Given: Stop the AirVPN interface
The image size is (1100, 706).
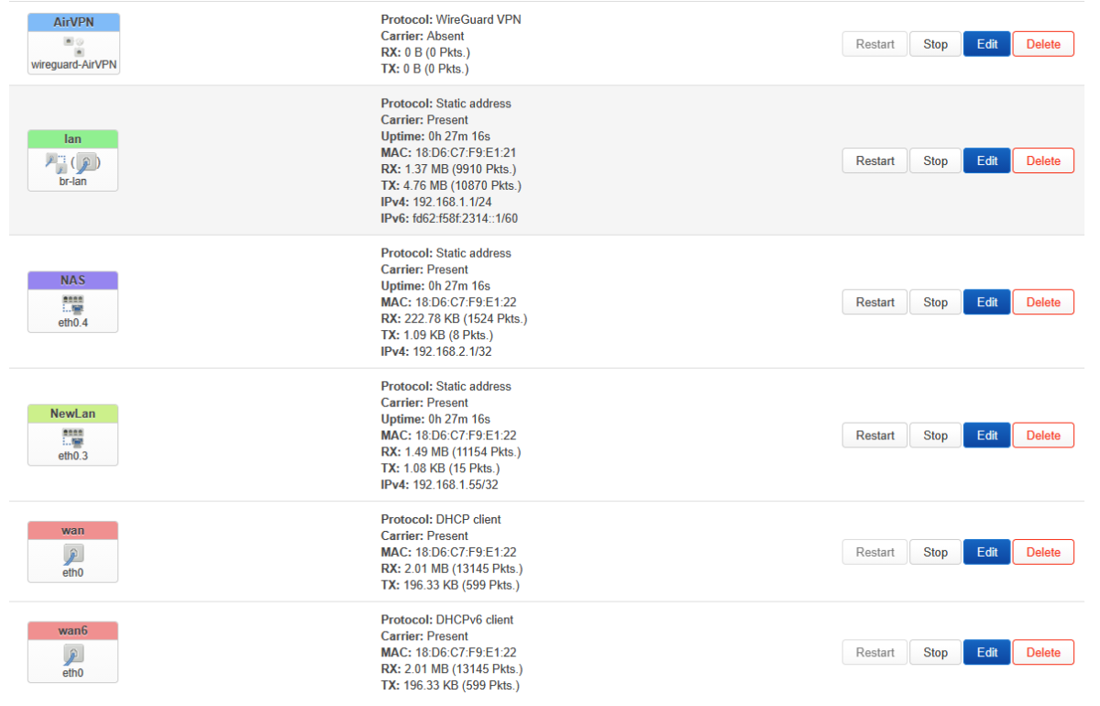Looking at the screenshot, I should [935, 44].
